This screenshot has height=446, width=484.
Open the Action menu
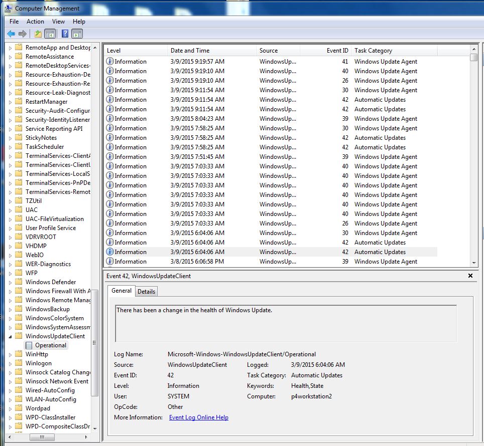35,22
